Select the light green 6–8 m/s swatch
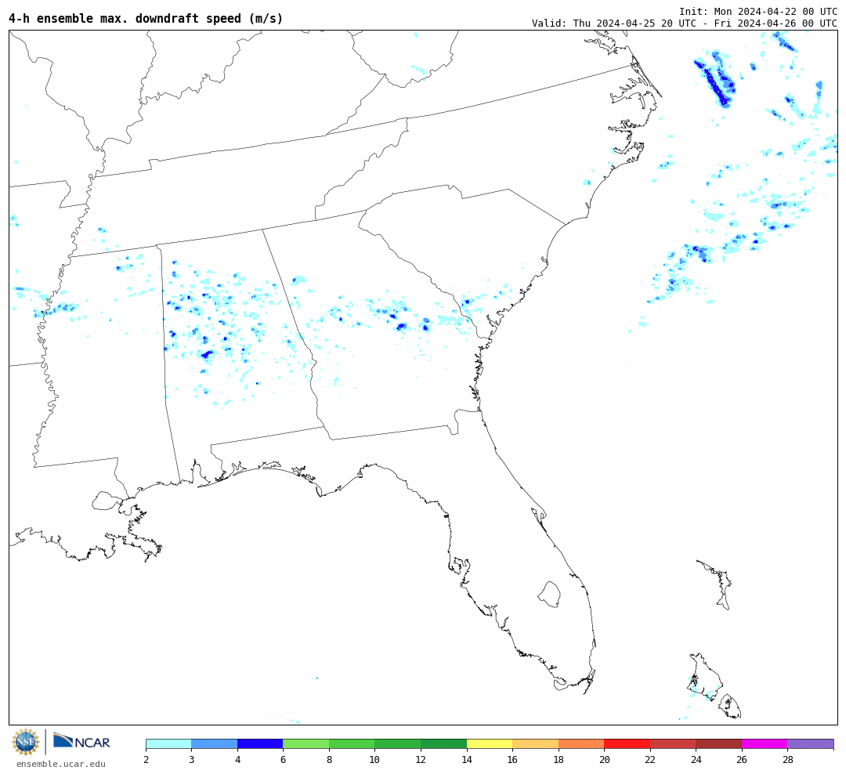The width and height of the screenshot is (846, 774). point(306,744)
